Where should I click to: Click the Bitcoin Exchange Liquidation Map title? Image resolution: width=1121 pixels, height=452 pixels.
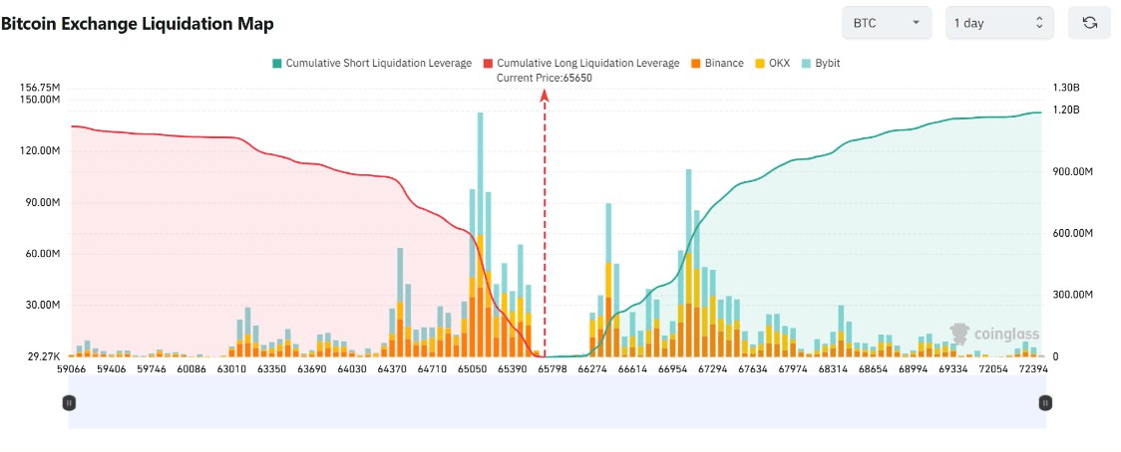coord(138,24)
